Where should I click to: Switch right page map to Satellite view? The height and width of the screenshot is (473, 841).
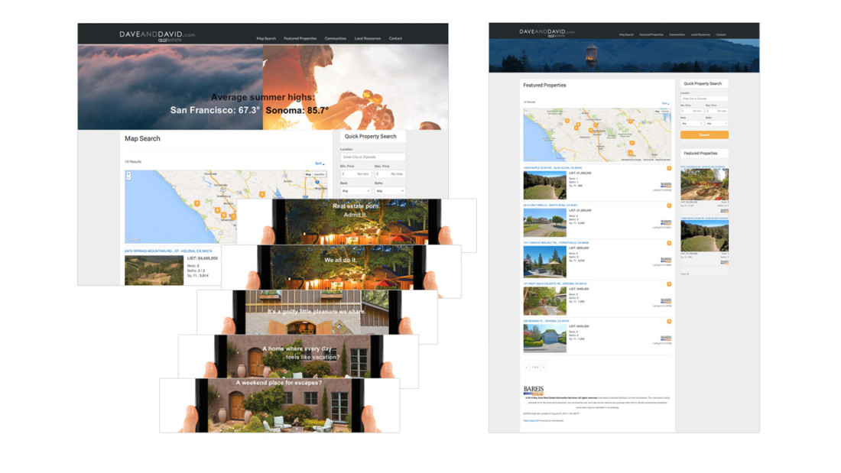[664, 112]
